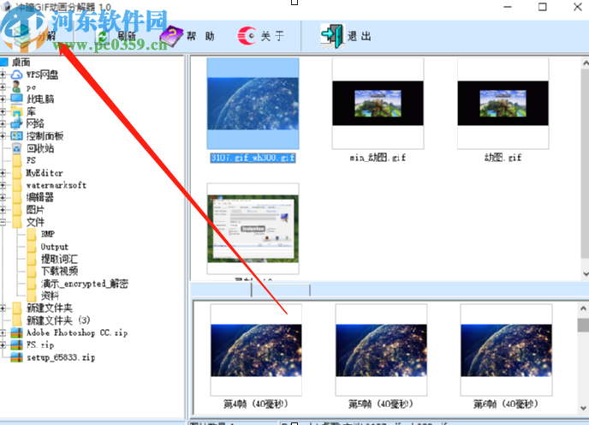The image size is (589, 425).
Task: Select the FS folder in tree
Action: 31,160
